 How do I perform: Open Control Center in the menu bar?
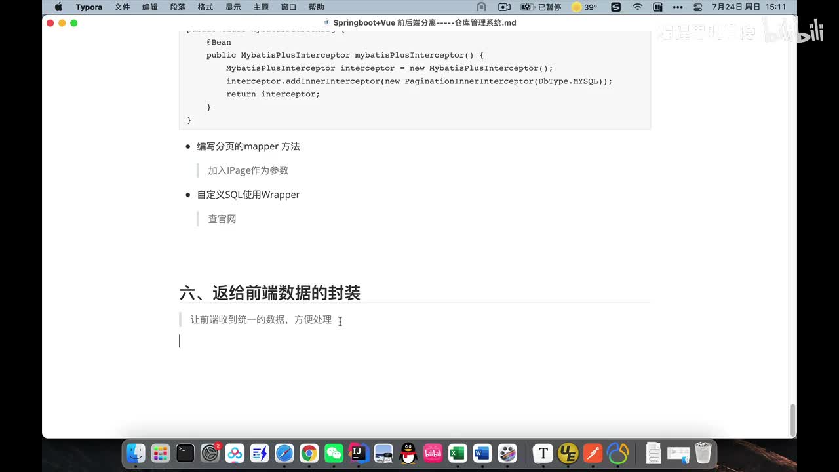[x=697, y=7]
